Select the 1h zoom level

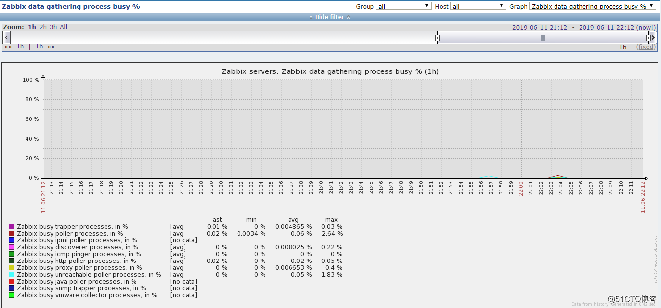tap(32, 27)
